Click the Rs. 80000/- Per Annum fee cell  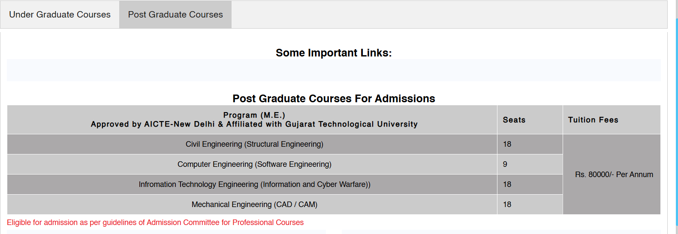click(614, 175)
